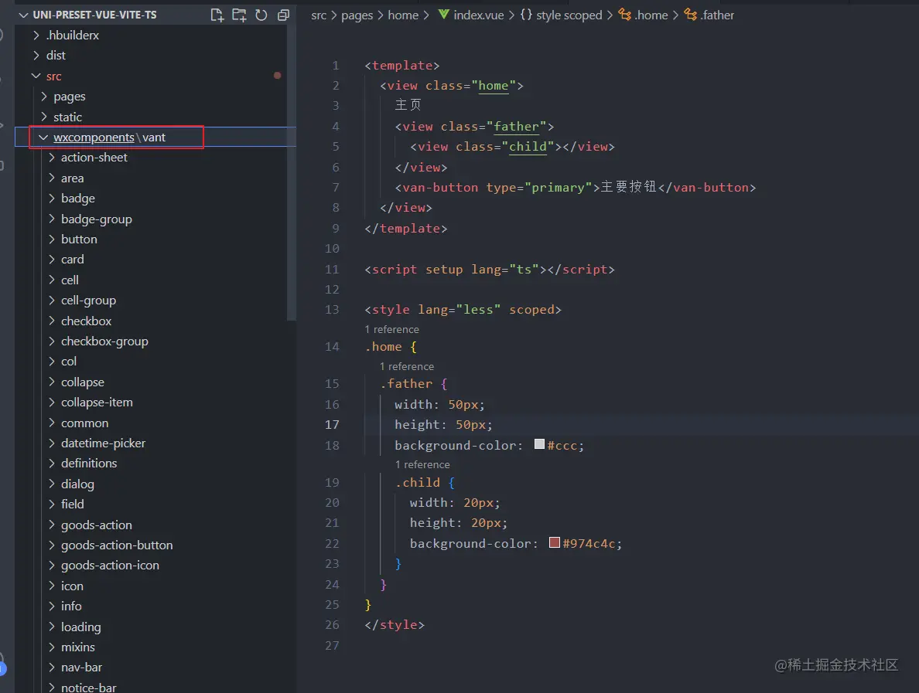This screenshot has height=693, width=919.
Task: Select the button folder
Action: pos(79,239)
